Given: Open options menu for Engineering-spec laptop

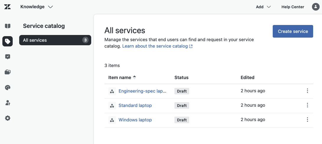Looking at the screenshot, I should (307, 91).
